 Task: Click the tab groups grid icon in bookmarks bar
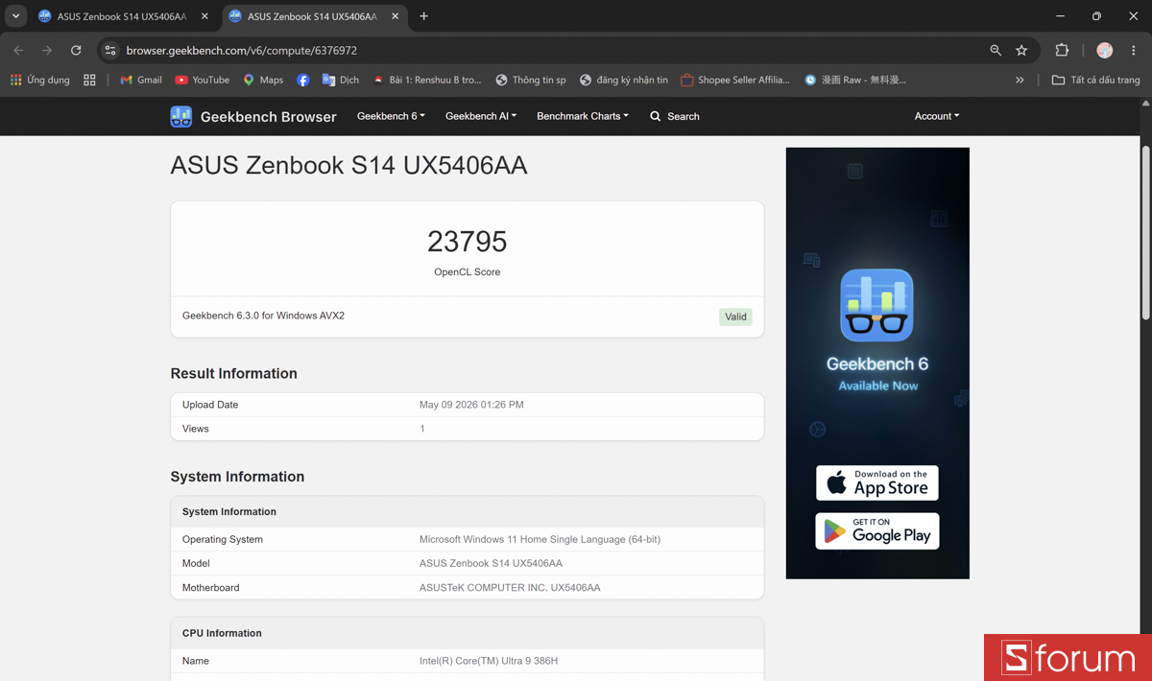pos(89,80)
